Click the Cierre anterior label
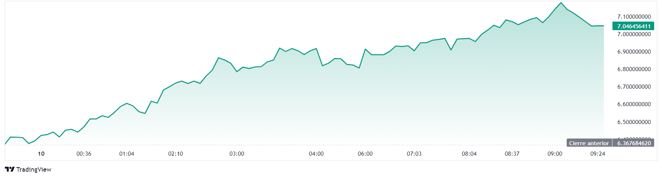This screenshot has width=662, height=178. click(589, 143)
